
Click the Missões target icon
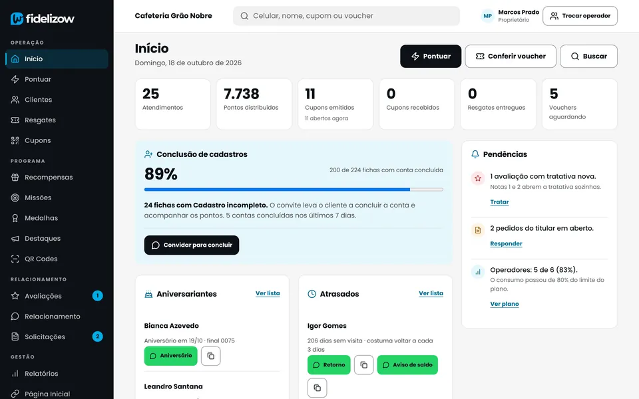[15, 198]
